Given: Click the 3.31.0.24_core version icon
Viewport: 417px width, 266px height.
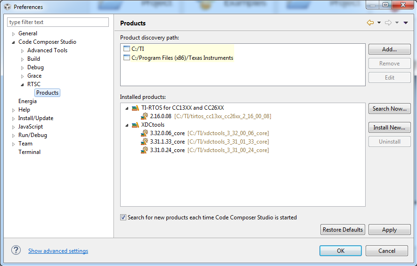Looking at the screenshot, I should point(144,150).
